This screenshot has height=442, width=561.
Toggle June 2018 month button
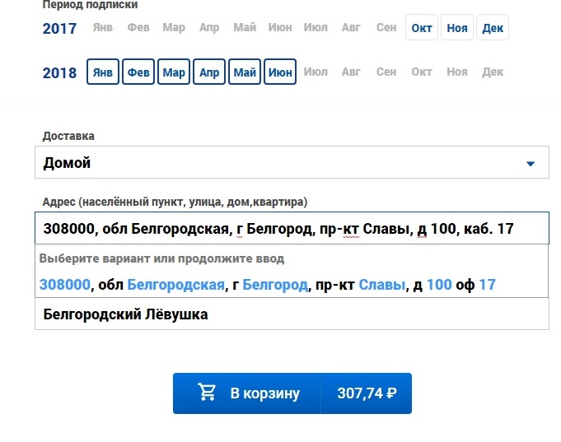(x=280, y=72)
